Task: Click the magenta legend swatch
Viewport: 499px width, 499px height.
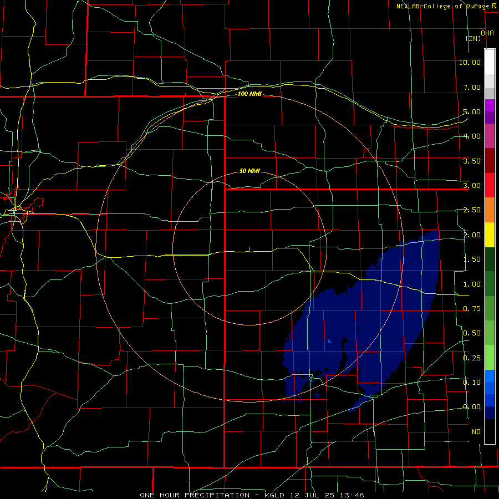Action: (490, 136)
